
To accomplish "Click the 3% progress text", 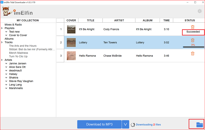I will click(193, 45).
